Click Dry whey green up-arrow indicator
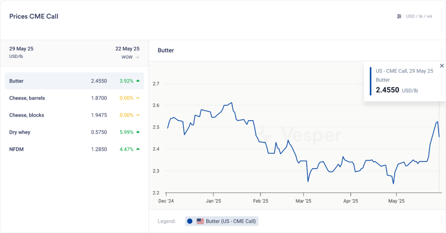Screen dimensions: 446x233 tap(138, 132)
